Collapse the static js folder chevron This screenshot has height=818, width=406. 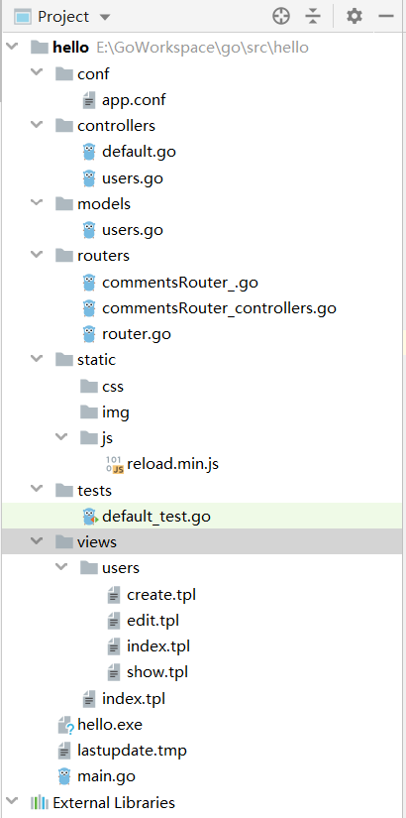click(61, 437)
